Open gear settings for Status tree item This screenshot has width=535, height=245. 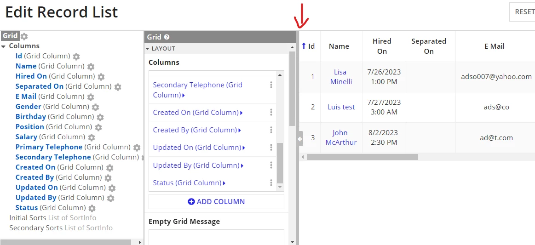92,208
